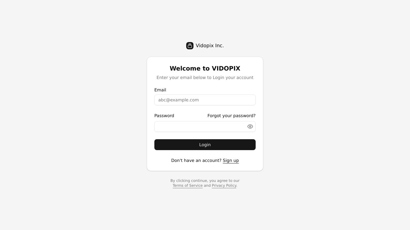
Task: Click the 'Enter your email below' subtitle
Action: coord(205,77)
